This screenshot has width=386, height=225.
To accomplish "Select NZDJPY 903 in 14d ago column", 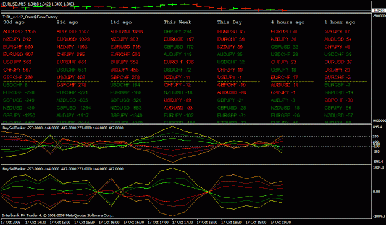I will (124, 39).
